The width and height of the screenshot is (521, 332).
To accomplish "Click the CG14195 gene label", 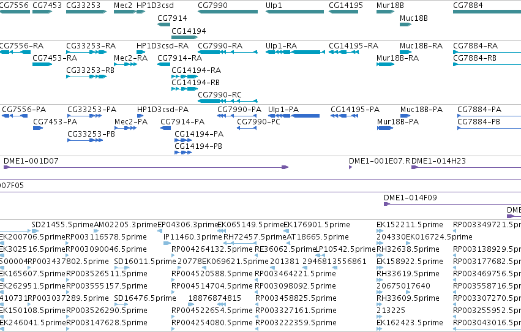I will tap(346, 6).
